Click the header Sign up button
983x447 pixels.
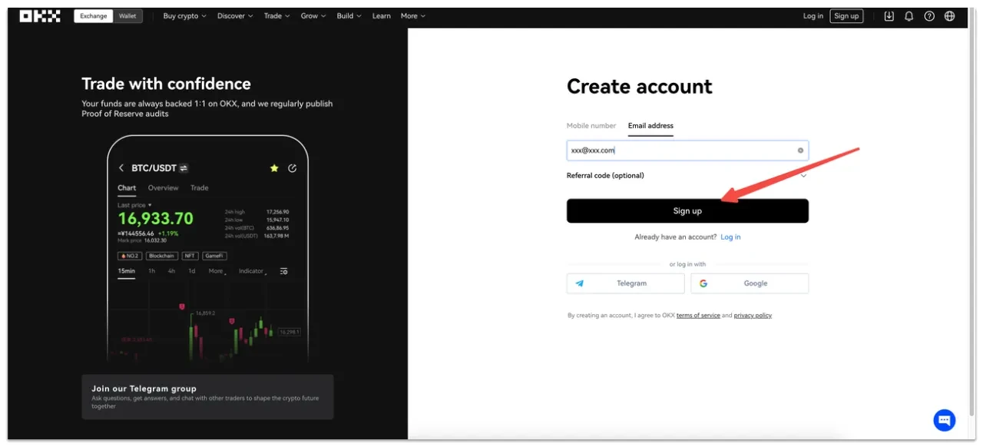(846, 16)
